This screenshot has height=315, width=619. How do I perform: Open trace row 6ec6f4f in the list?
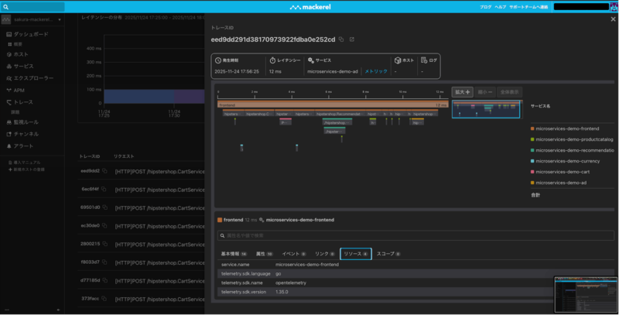click(142, 190)
